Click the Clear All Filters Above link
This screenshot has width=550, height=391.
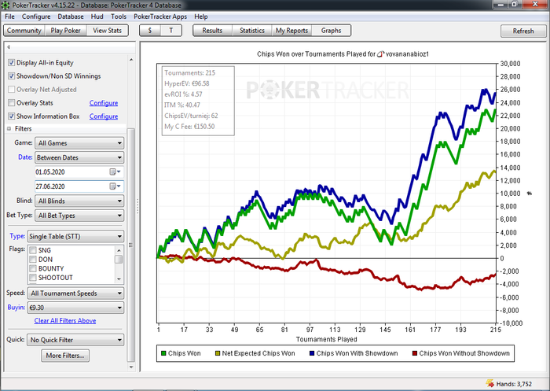coord(65,321)
